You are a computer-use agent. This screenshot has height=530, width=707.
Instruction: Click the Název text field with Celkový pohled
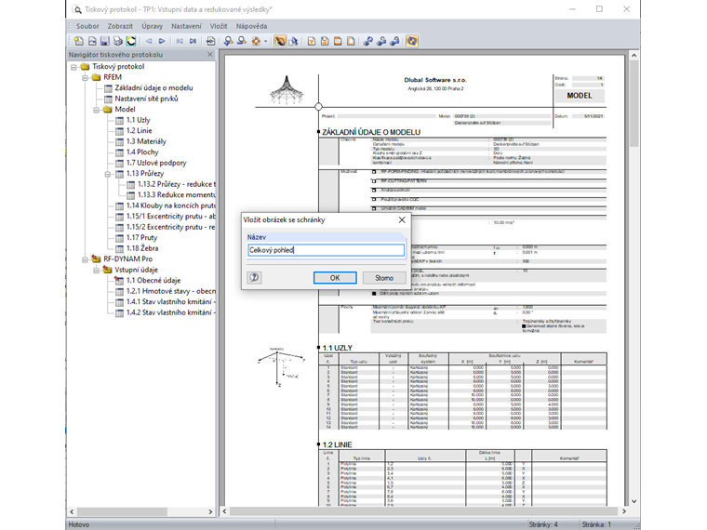pyautogui.click(x=326, y=251)
